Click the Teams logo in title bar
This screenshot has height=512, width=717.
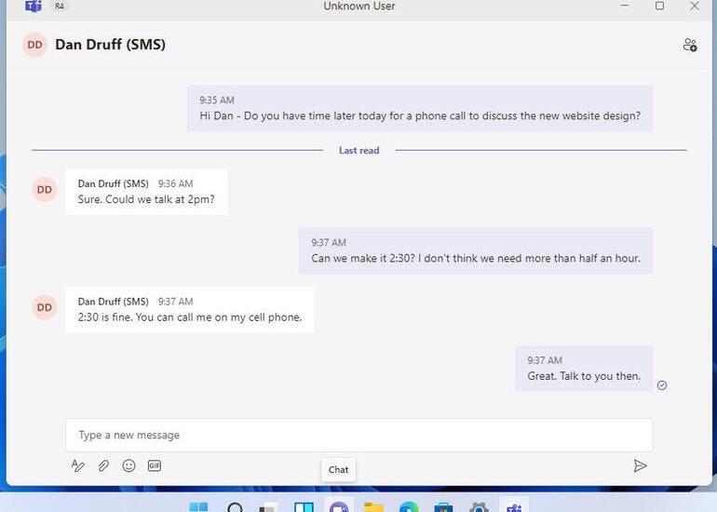pos(34,6)
